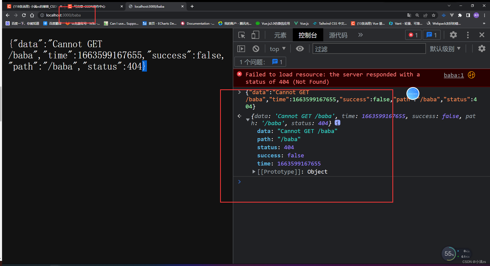Open the 默认级别 log level dropdown

(x=445, y=48)
